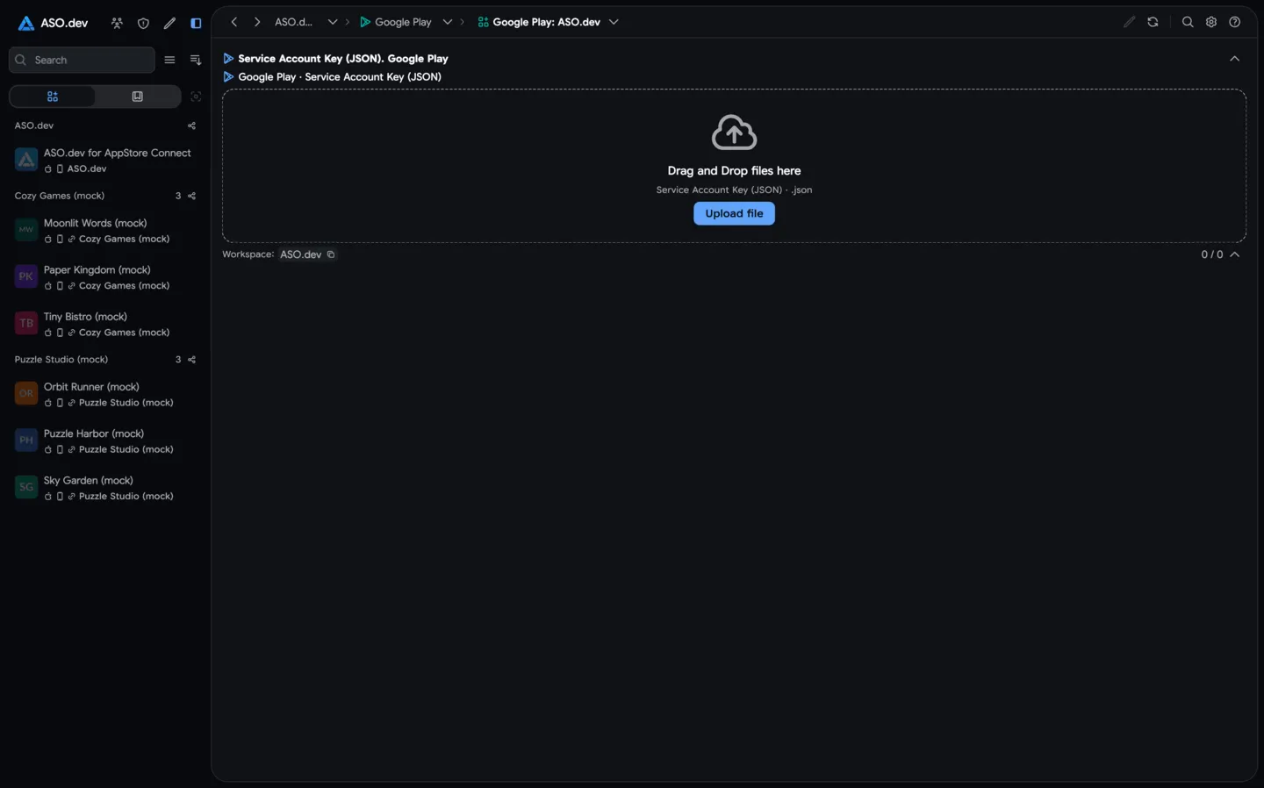This screenshot has height=788, width=1264.
Task: Click the Puzzle Studio (mock) group header
Action: [61, 360]
